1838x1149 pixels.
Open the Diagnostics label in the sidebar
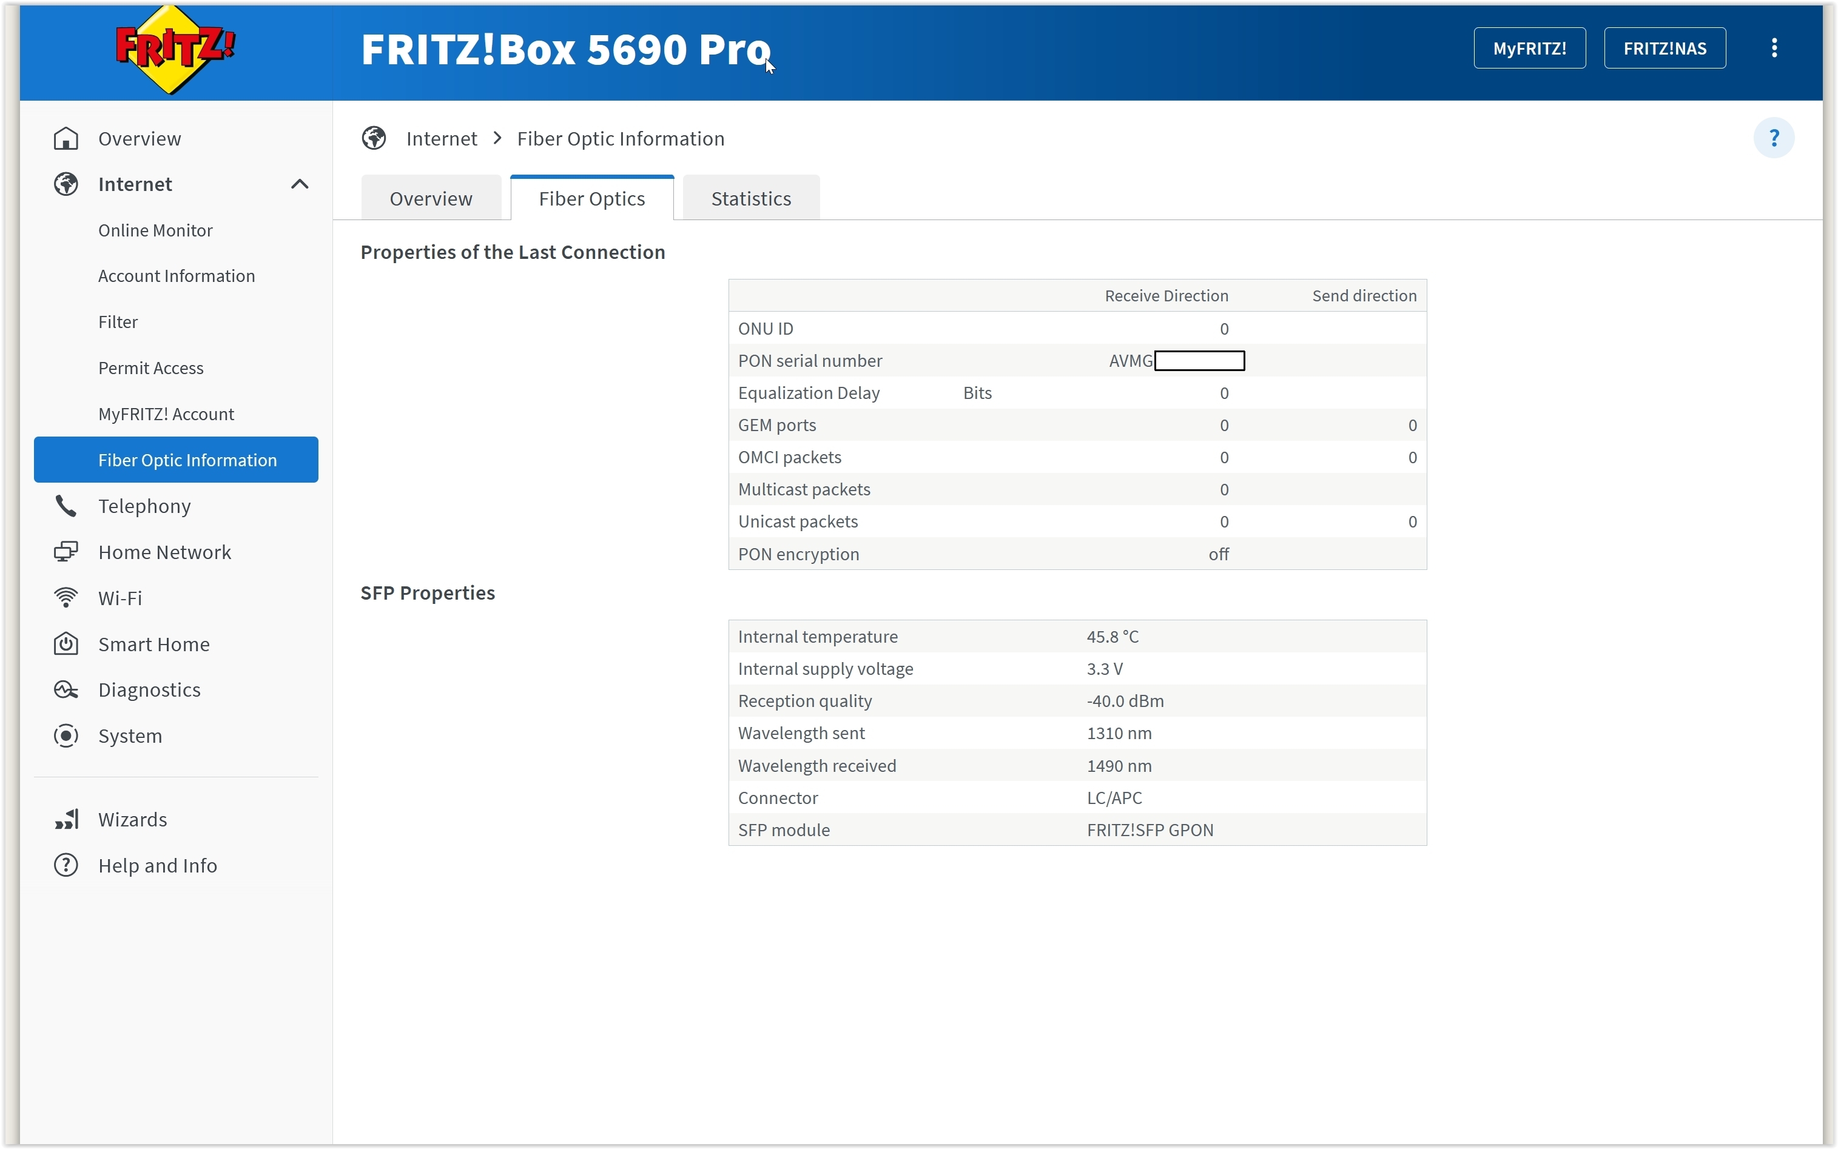pyautogui.click(x=150, y=689)
